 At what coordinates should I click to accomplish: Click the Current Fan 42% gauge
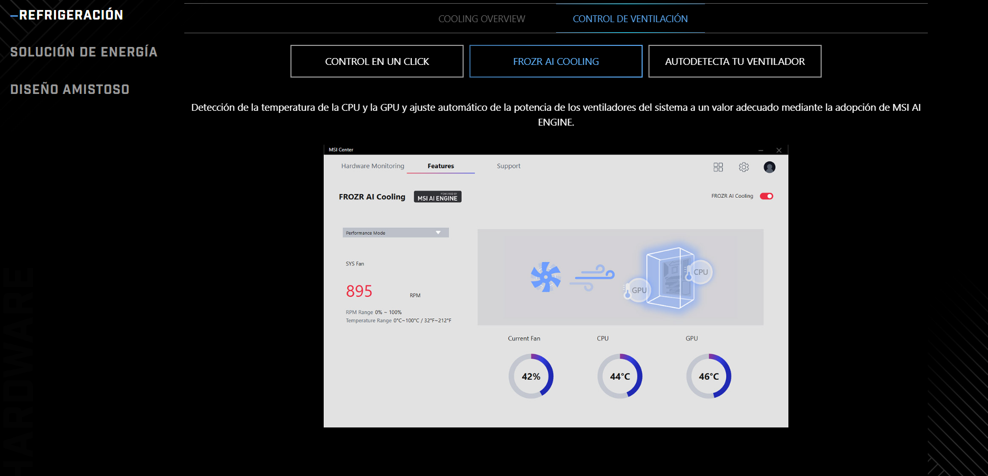531,376
